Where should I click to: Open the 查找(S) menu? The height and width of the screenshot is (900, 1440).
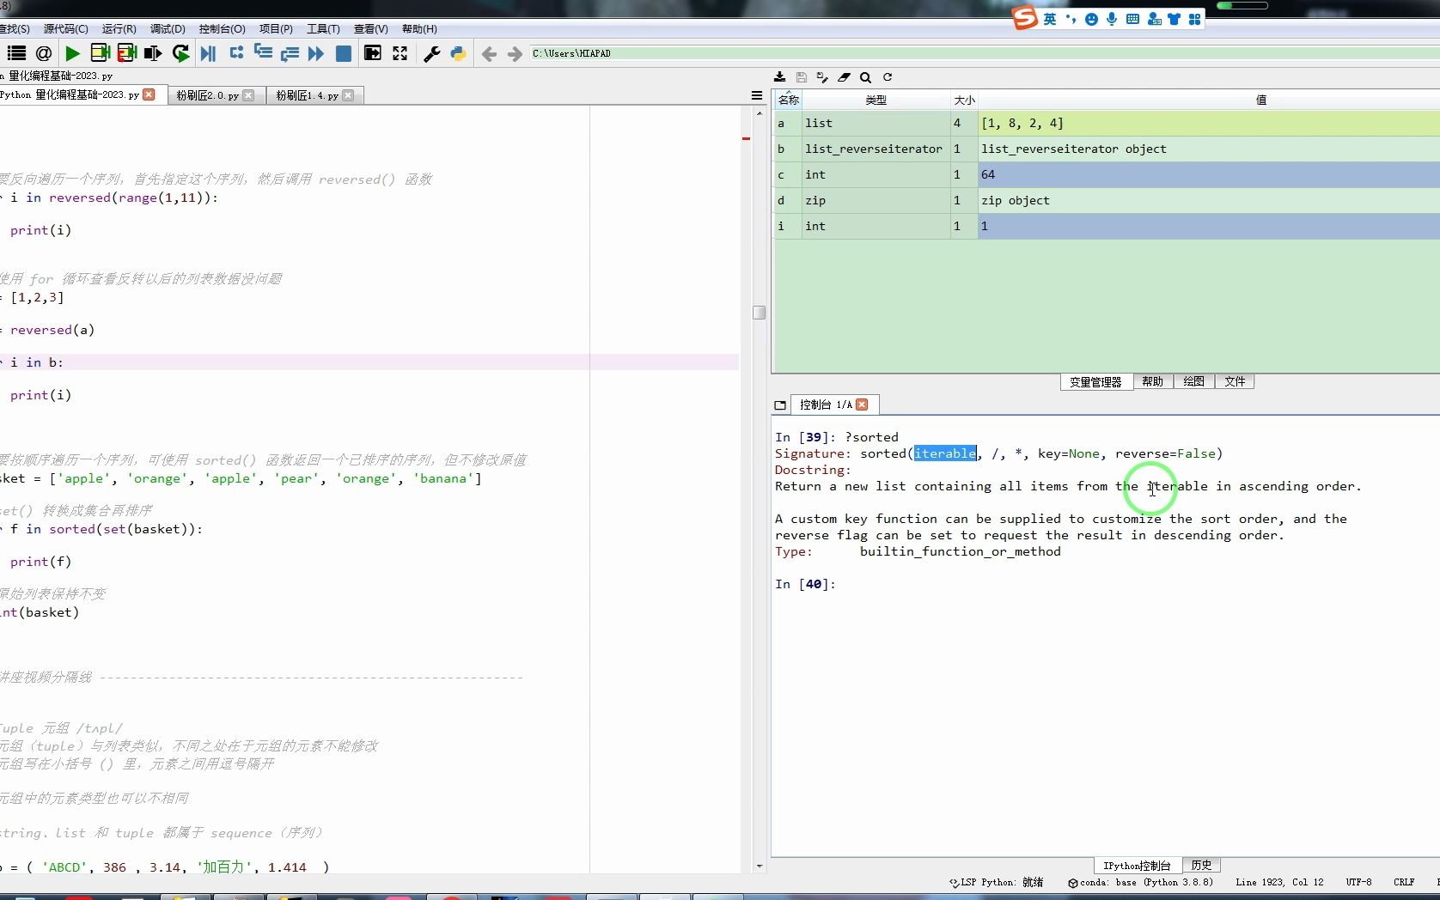pos(15,29)
